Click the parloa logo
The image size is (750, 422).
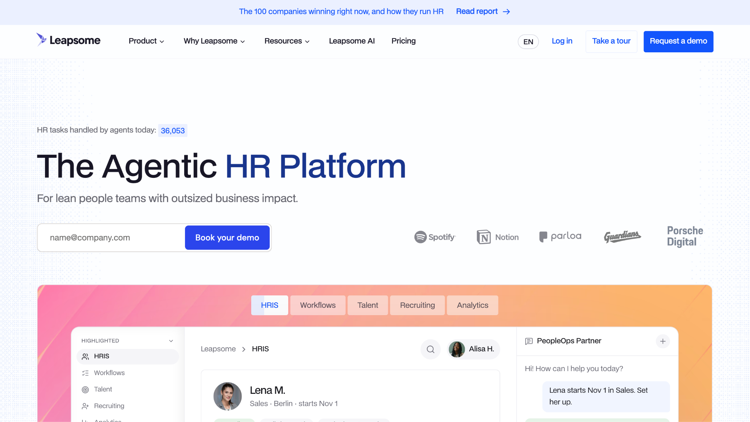[560, 236]
